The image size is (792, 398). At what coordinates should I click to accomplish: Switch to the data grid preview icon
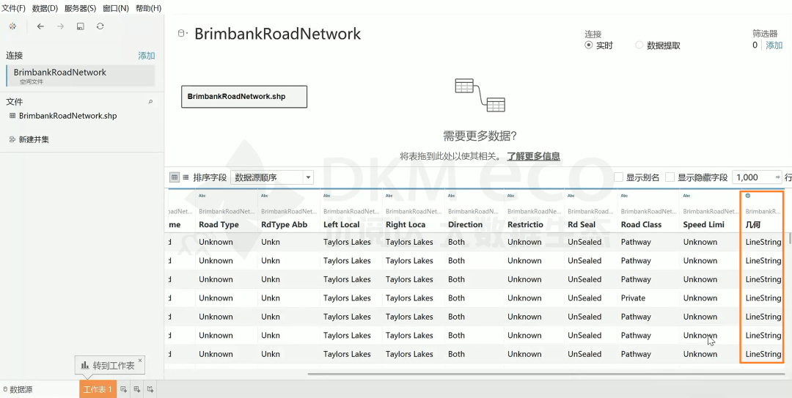click(x=175, y=177)
